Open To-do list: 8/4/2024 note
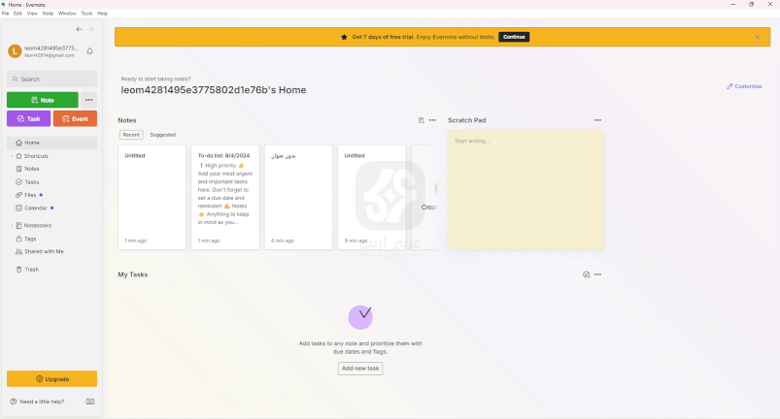 click(x=225, y=197)
